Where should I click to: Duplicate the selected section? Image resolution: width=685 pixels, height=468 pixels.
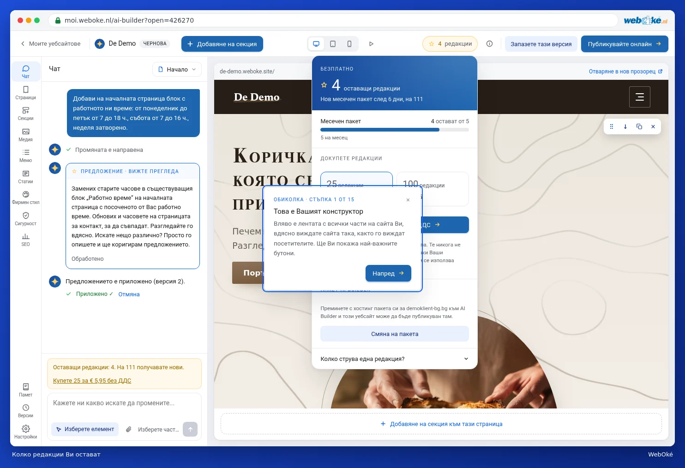(x=639, y=126)
